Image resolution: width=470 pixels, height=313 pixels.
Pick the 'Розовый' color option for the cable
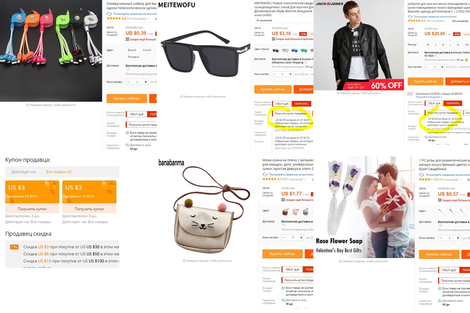(x=133, y=57)
